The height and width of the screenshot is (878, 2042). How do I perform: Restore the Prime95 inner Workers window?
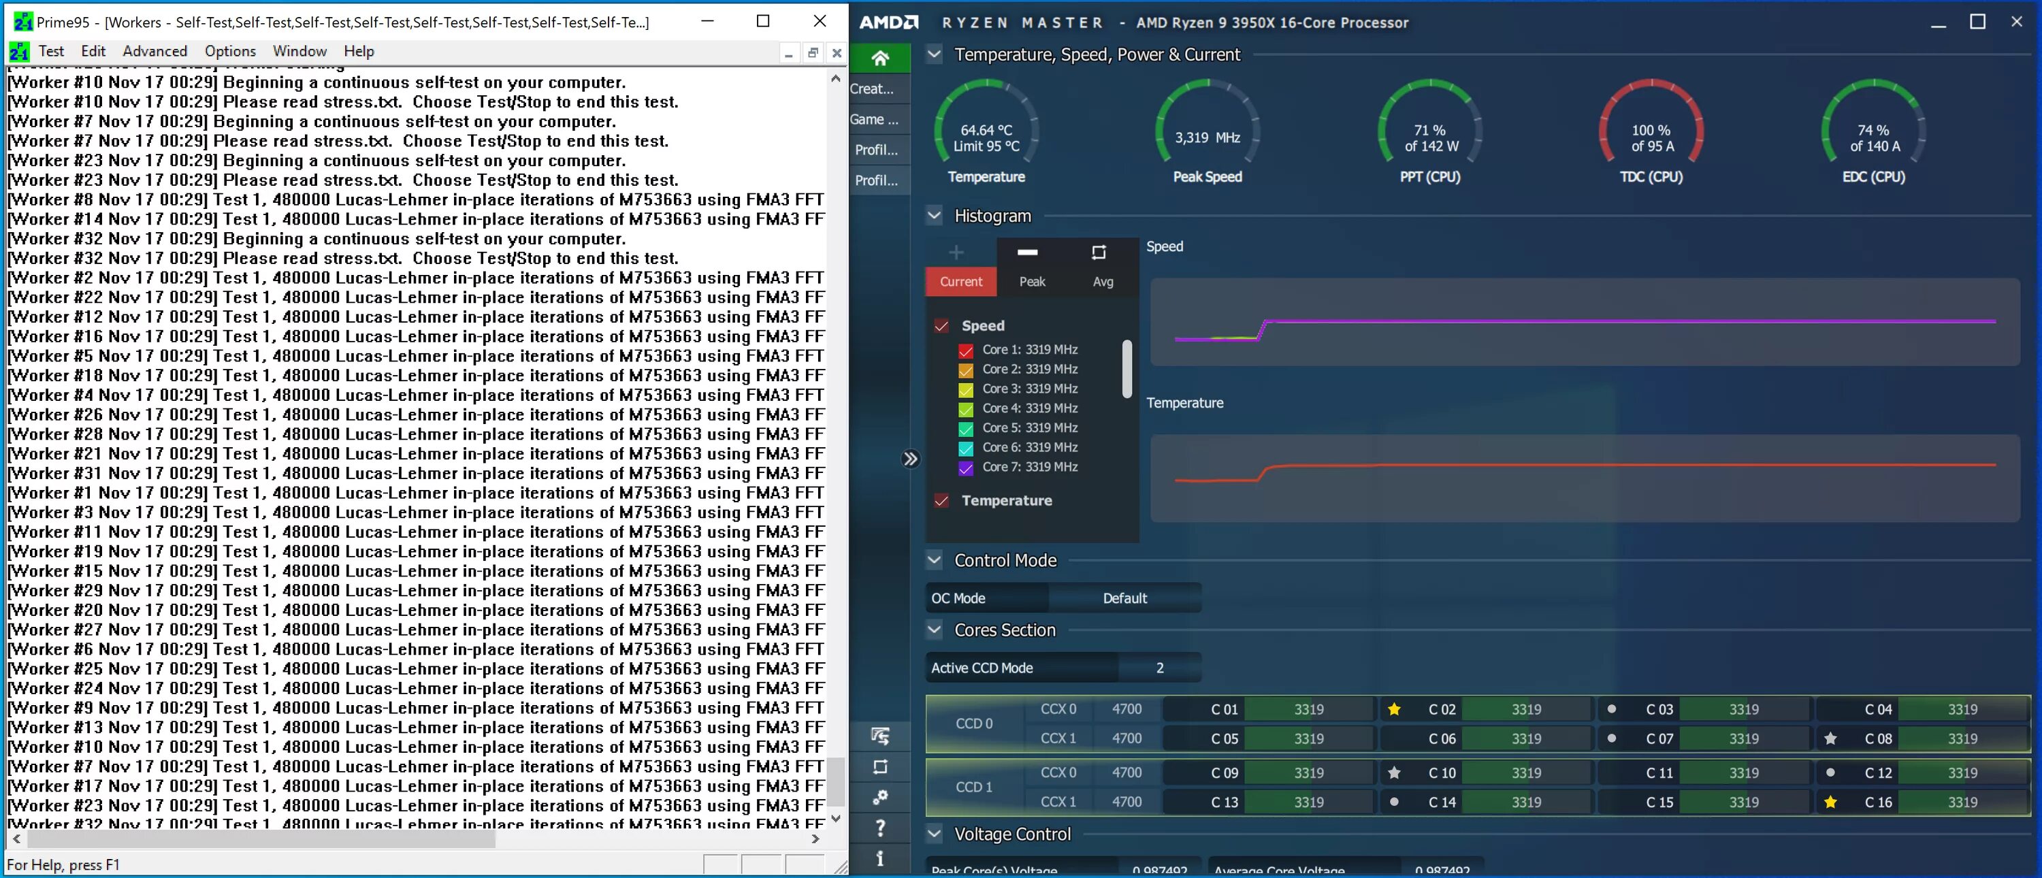[x=813, y=53]
